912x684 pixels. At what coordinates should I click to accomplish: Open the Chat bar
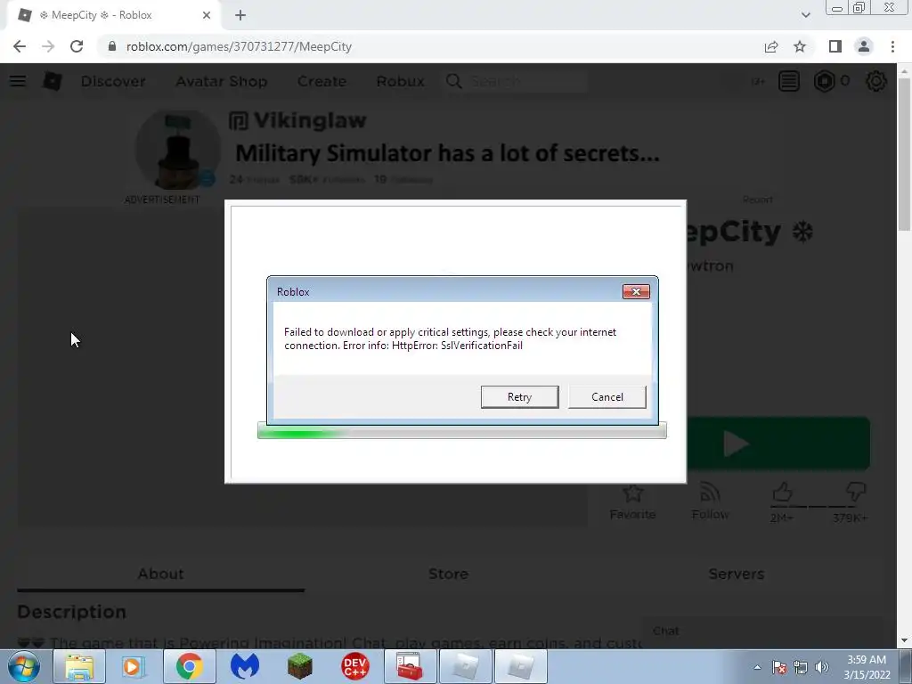click(762, 631)
